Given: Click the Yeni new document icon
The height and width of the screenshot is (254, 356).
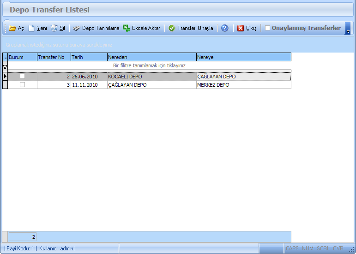Looking at the screenshot, I should click(x=32, y=28).
